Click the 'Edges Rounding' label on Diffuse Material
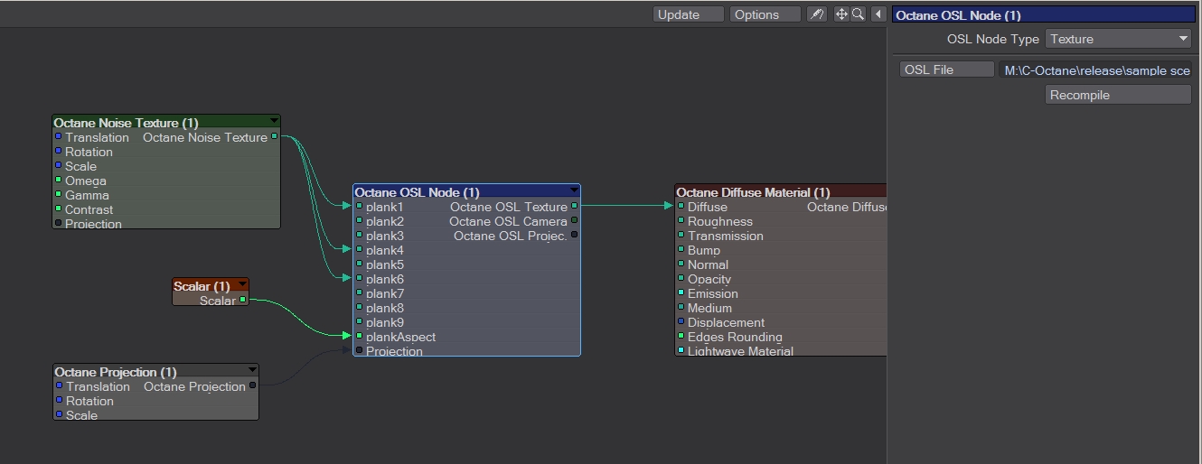This screenshot has height=464, width=1202. (x=735, y=337)
